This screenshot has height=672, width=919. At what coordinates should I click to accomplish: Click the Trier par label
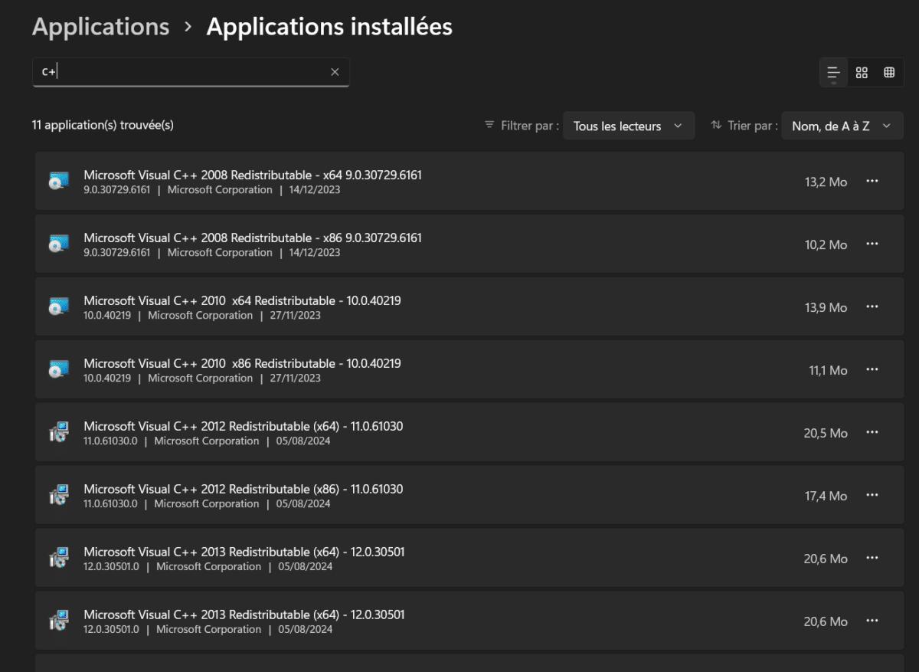click(753, 126)
